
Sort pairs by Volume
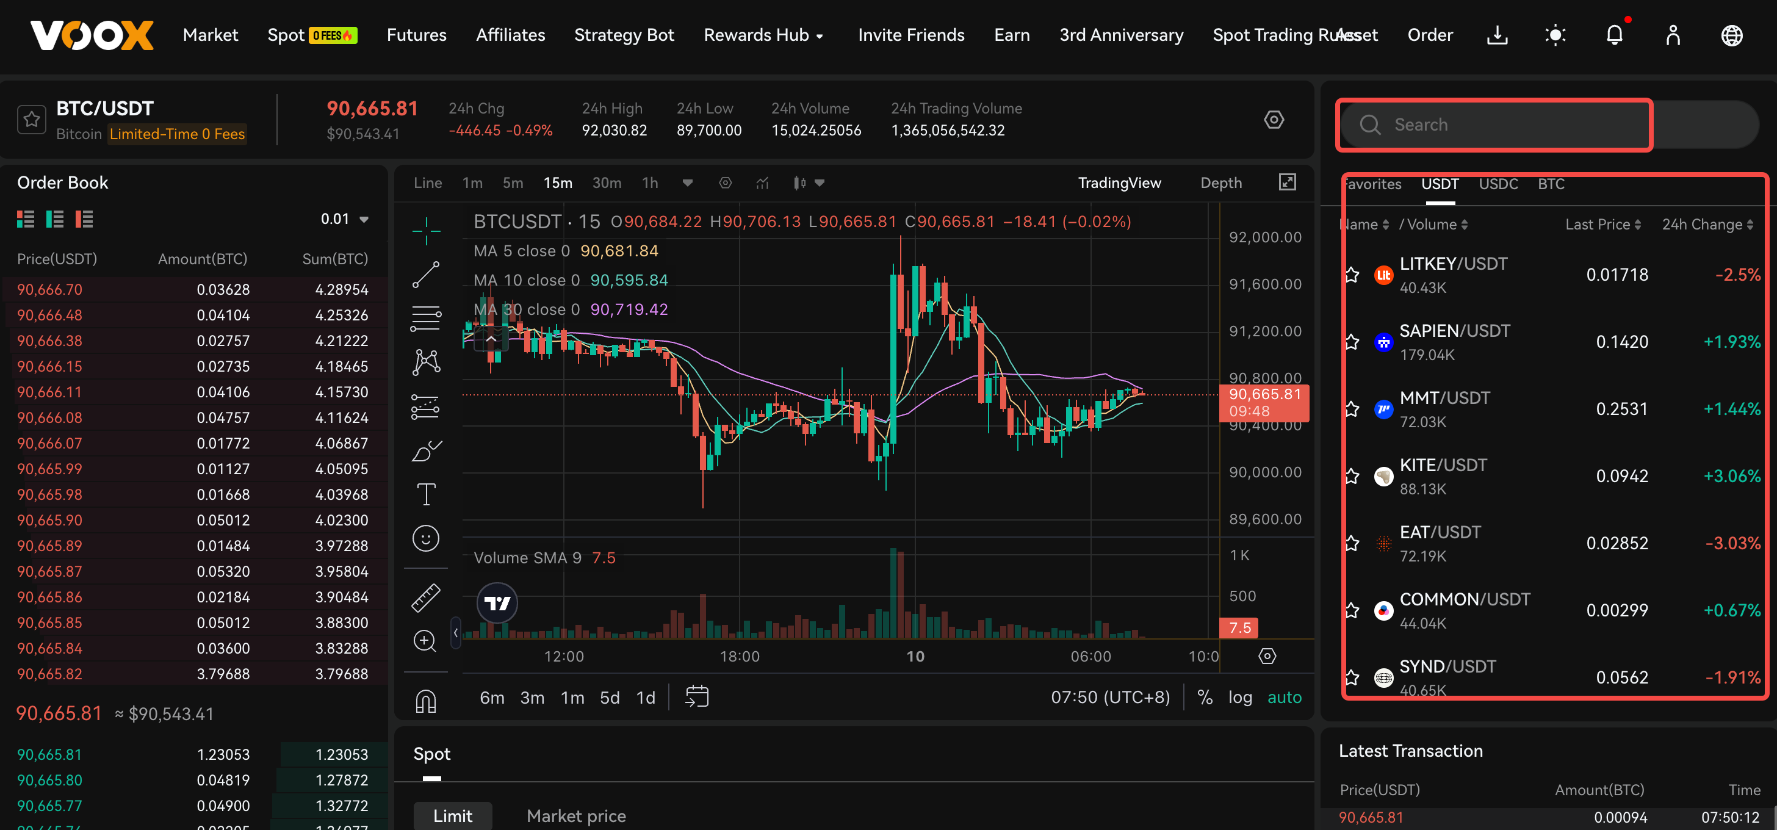pos(1437,225)
